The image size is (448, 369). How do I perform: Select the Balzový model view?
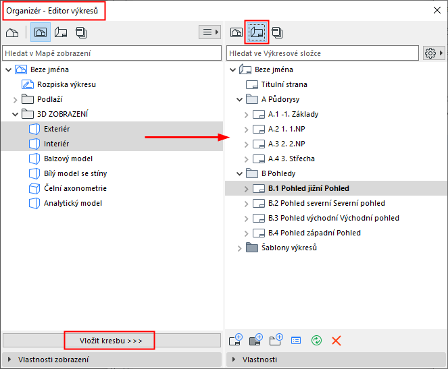(68, 159)
